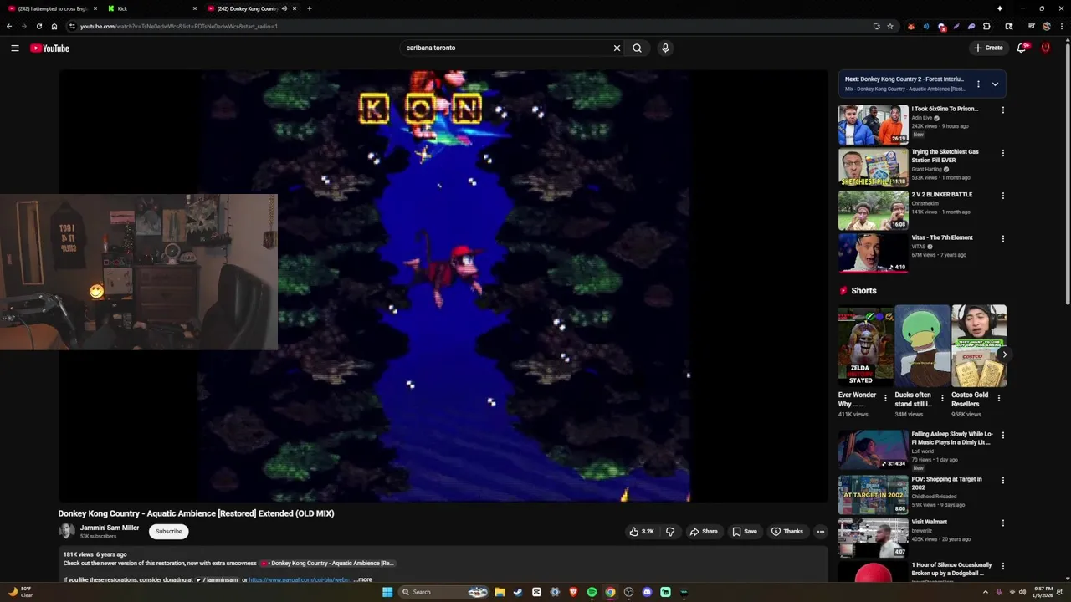Screen dimensions: 1071x602
Task: Switch to the 'I attempted to cross' tab
Action: coord(52,8)
